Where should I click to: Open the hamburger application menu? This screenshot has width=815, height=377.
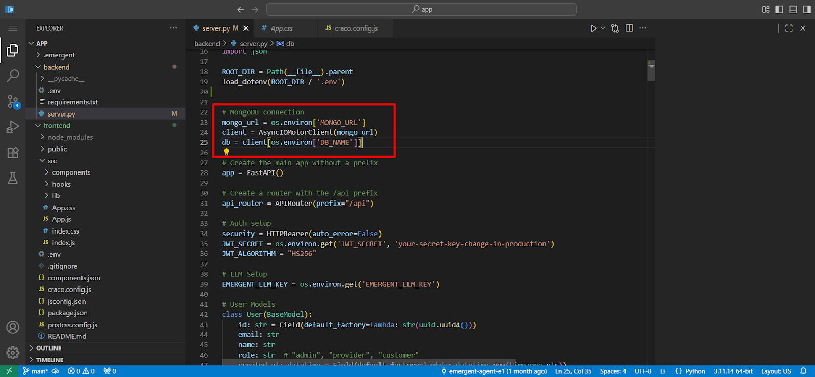[13, 28]
